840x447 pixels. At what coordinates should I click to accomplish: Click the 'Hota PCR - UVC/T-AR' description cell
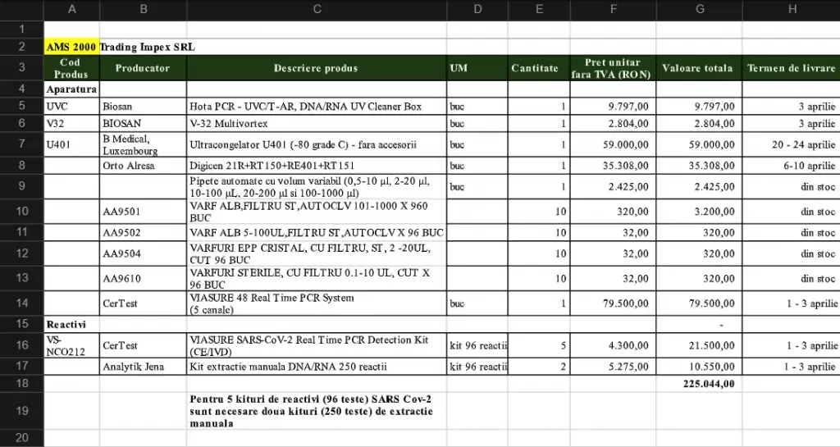click(x=317, y=106)
